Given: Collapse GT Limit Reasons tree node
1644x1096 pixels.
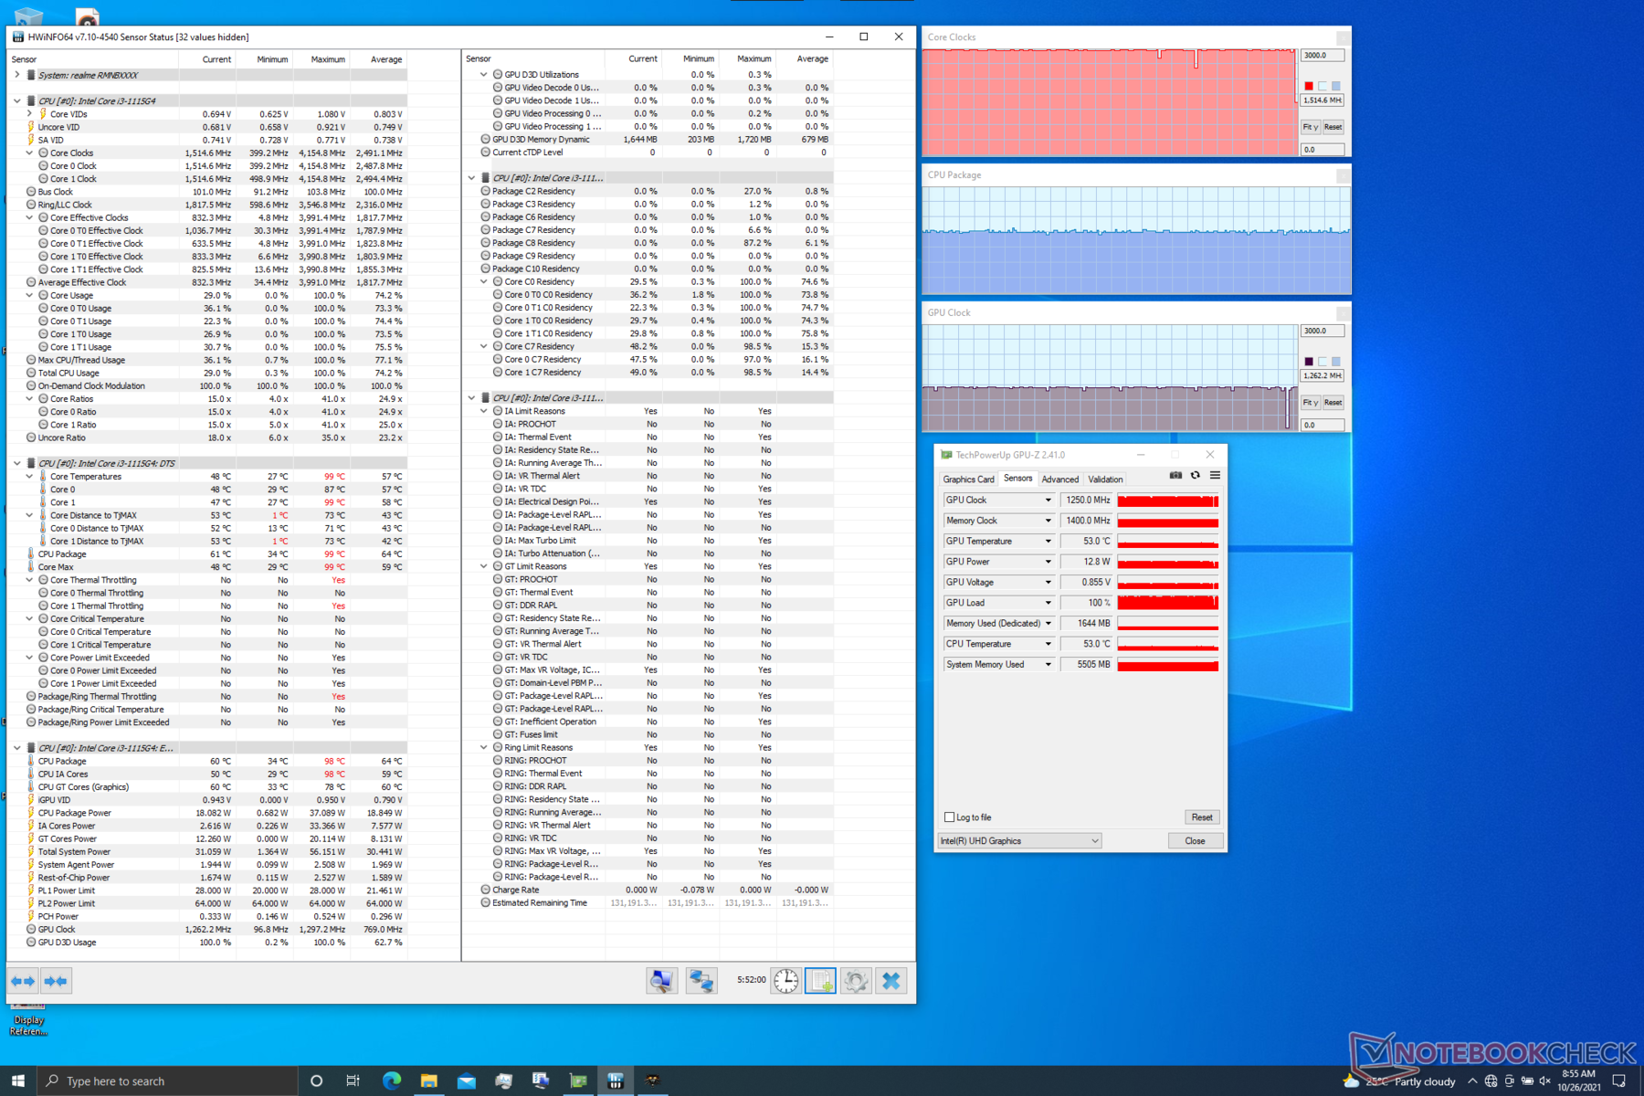Looking at the screenshot, I should [x=484, y=566].
